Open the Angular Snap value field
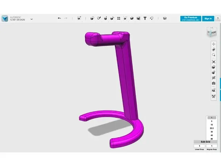Viewport: 221px width, 166px height. pyautogui.click(x=212, y=146)
